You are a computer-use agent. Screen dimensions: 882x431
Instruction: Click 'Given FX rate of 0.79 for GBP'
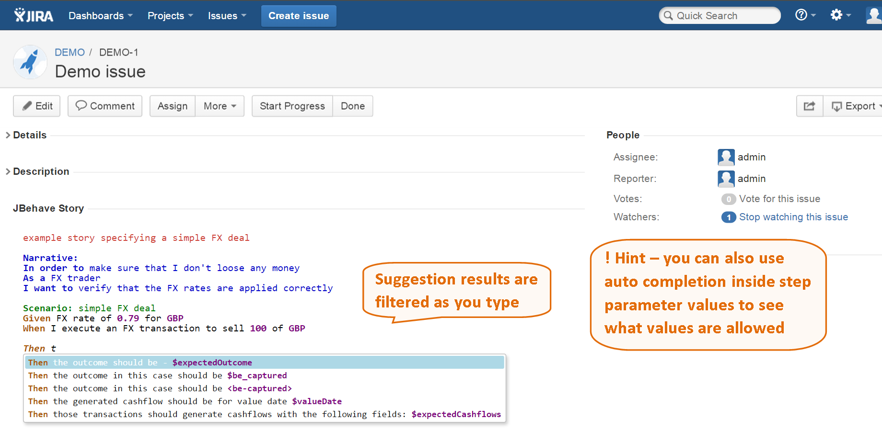103,318
